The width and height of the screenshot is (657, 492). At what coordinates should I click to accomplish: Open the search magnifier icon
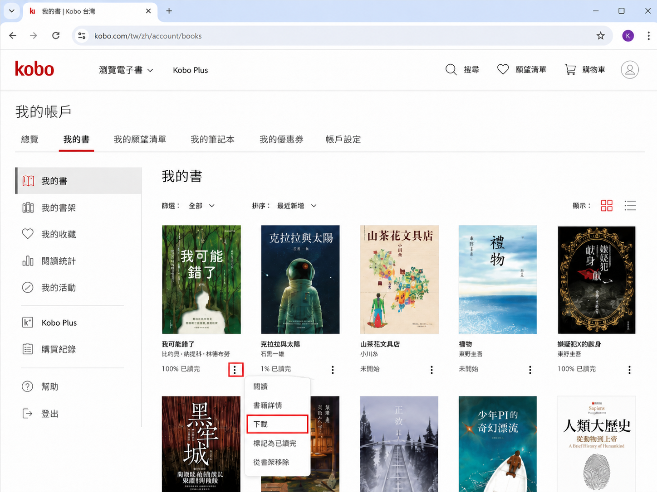(x=451, y=70)
